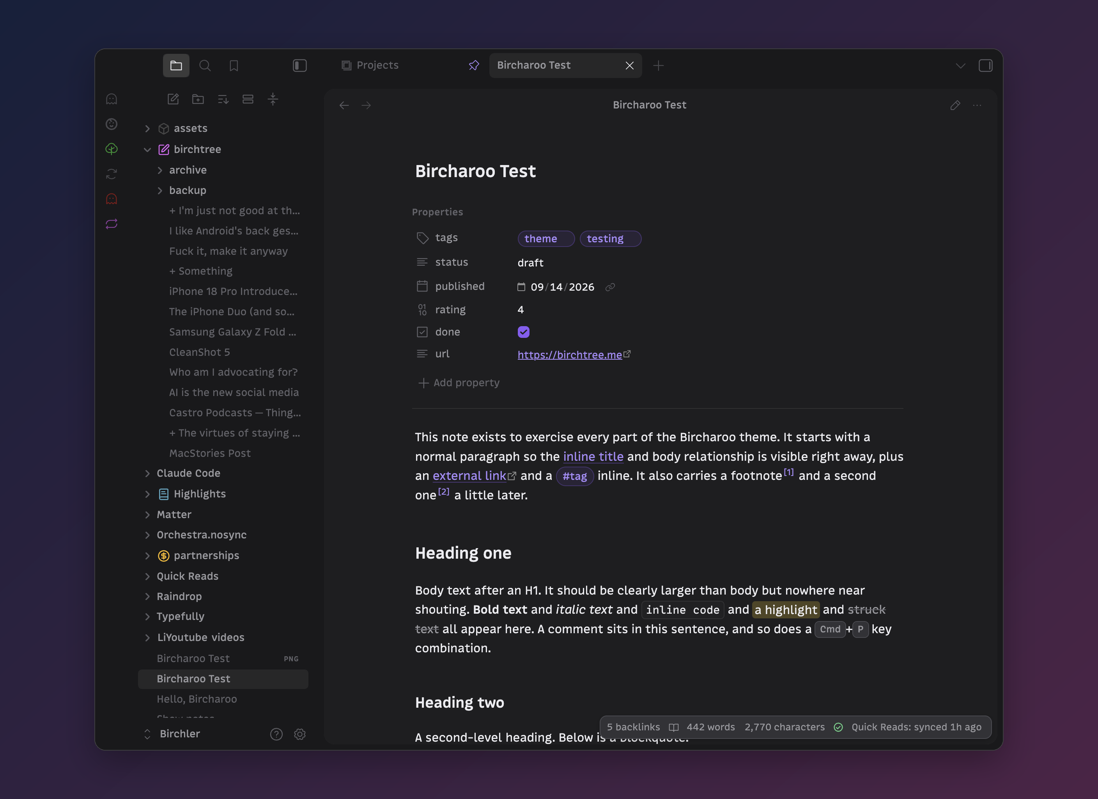This screenshot has width=1098, height=799.
Task: Navigate forward in note history
Action: coord(367,105)
